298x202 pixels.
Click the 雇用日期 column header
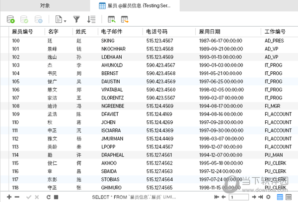[x=228, y=32]
